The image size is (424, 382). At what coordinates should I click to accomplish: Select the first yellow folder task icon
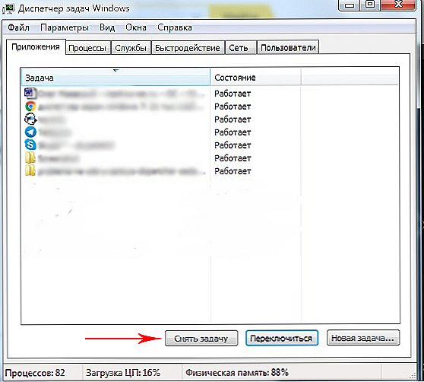[30, 158]
